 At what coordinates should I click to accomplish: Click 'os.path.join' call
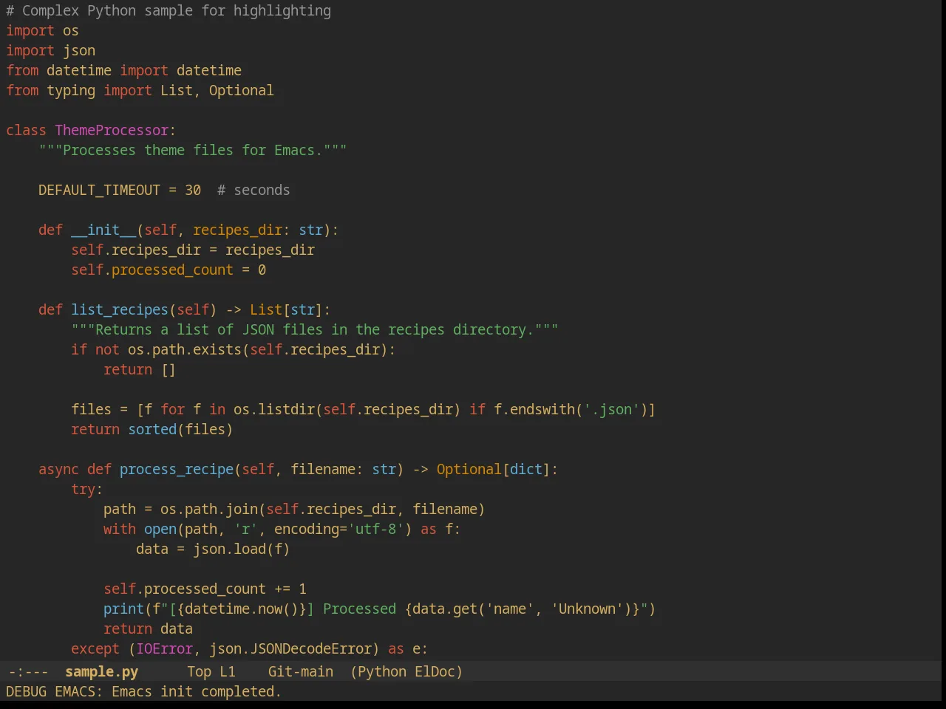[x=209, y=510]
